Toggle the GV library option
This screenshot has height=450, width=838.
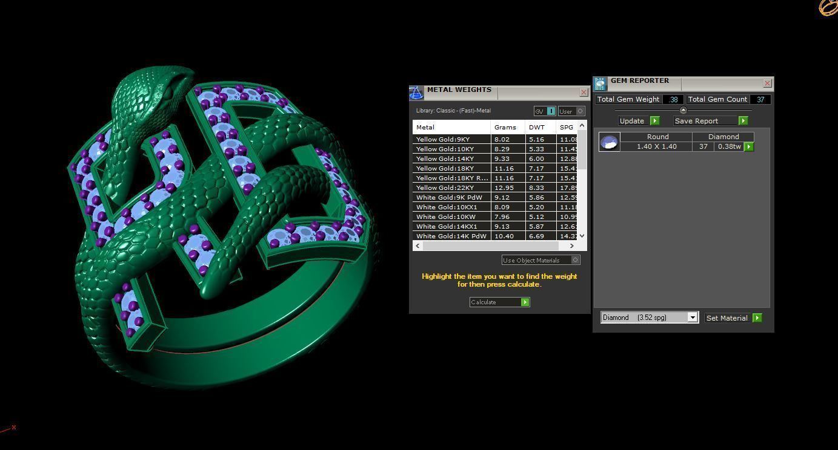544,111
